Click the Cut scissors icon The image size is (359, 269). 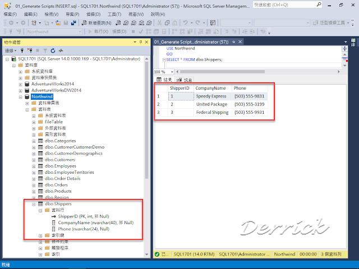point(159,23)
